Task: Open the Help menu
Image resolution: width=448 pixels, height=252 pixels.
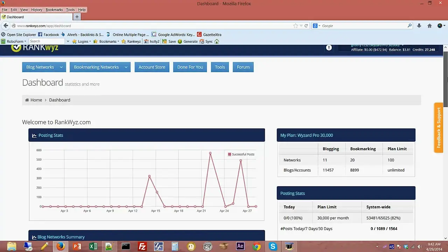Action: pyautogui.click(x=82, y=10)
